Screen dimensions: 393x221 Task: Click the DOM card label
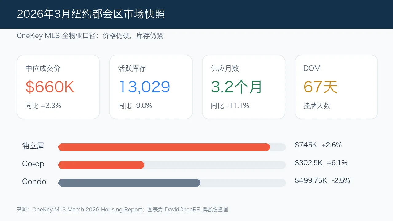(312, 68)
